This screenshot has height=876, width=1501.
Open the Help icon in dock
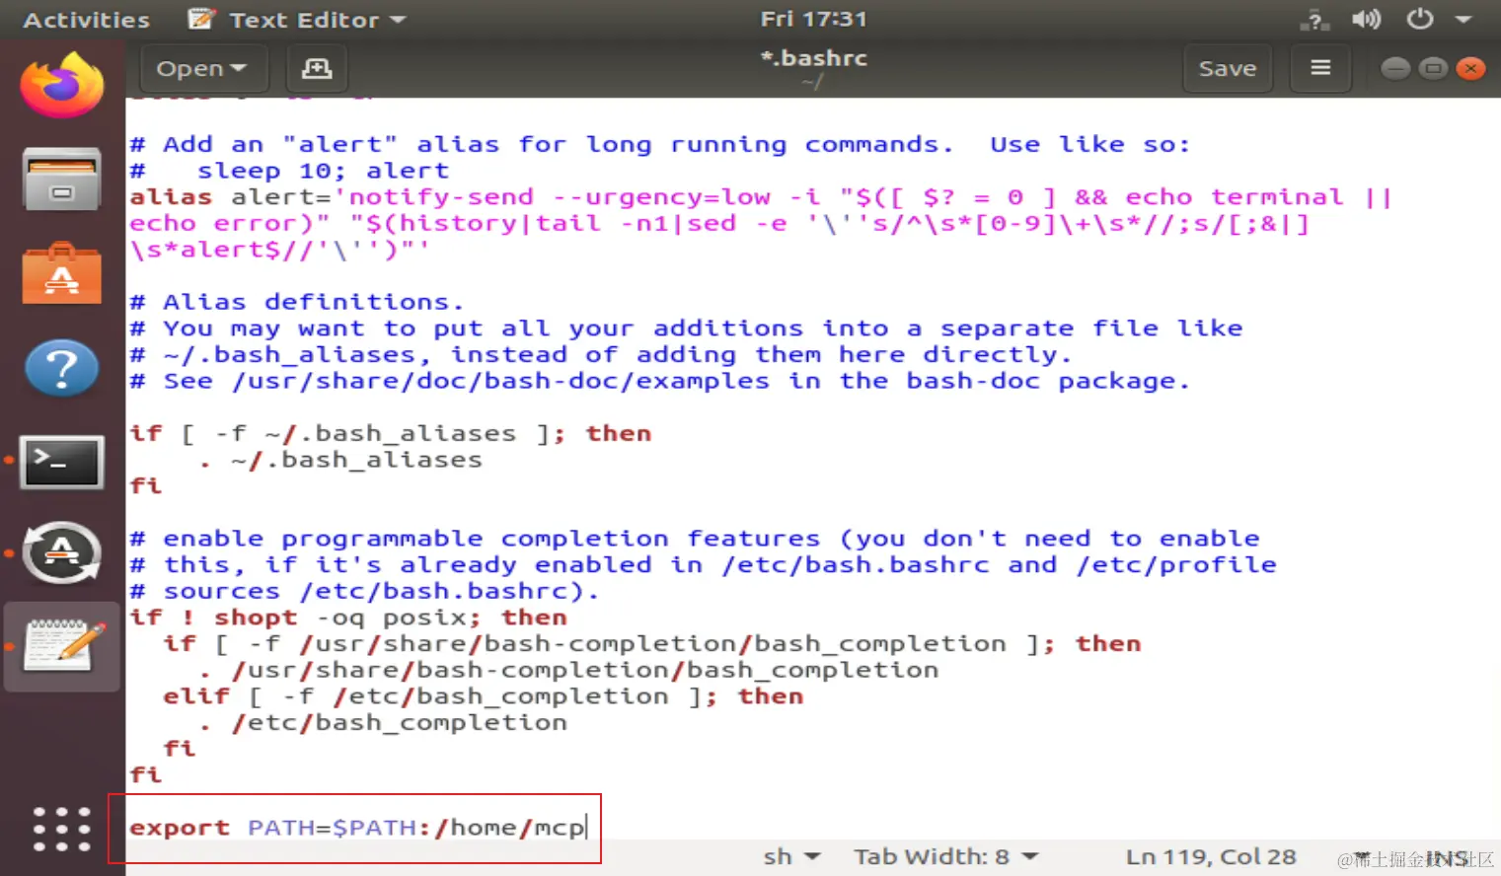click(x=62, y=368)
